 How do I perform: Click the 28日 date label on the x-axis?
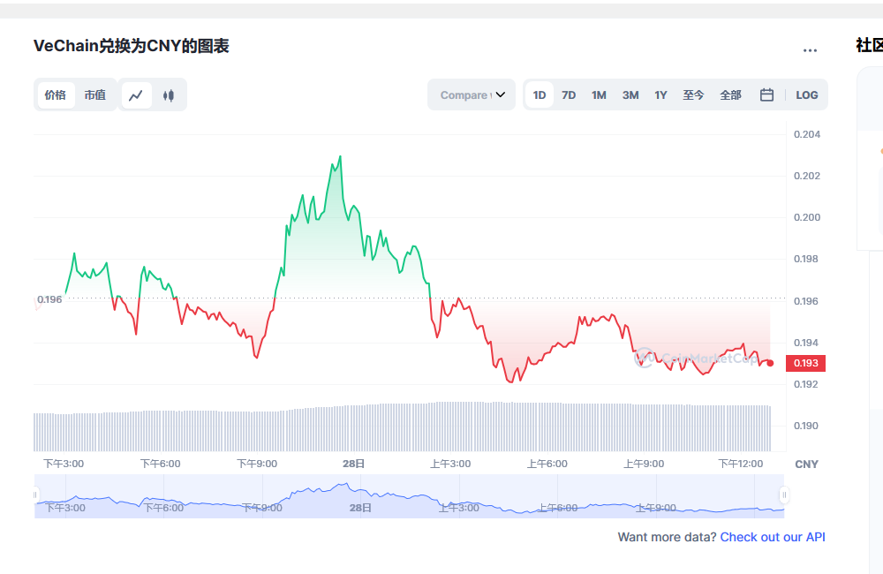click(354, 464)
